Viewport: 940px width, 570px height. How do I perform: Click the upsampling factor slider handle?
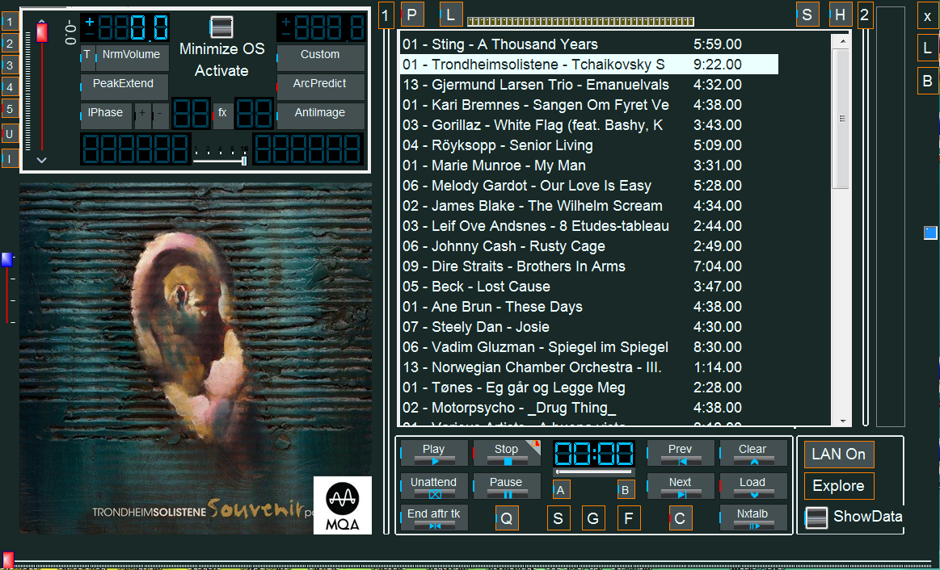[244, 161]
